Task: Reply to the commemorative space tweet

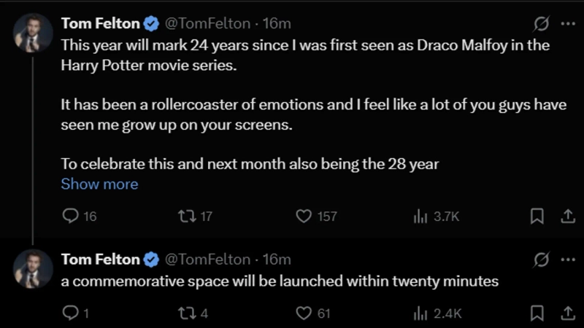Action: pos(71,313)
